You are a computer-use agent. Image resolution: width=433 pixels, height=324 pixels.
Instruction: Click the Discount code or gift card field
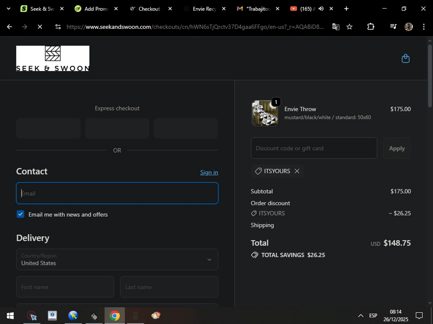coord(314,148)
